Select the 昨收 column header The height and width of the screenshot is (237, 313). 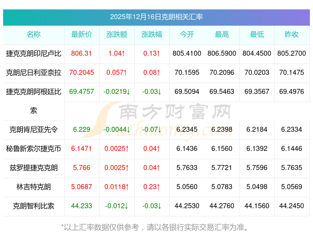point(292,34)
